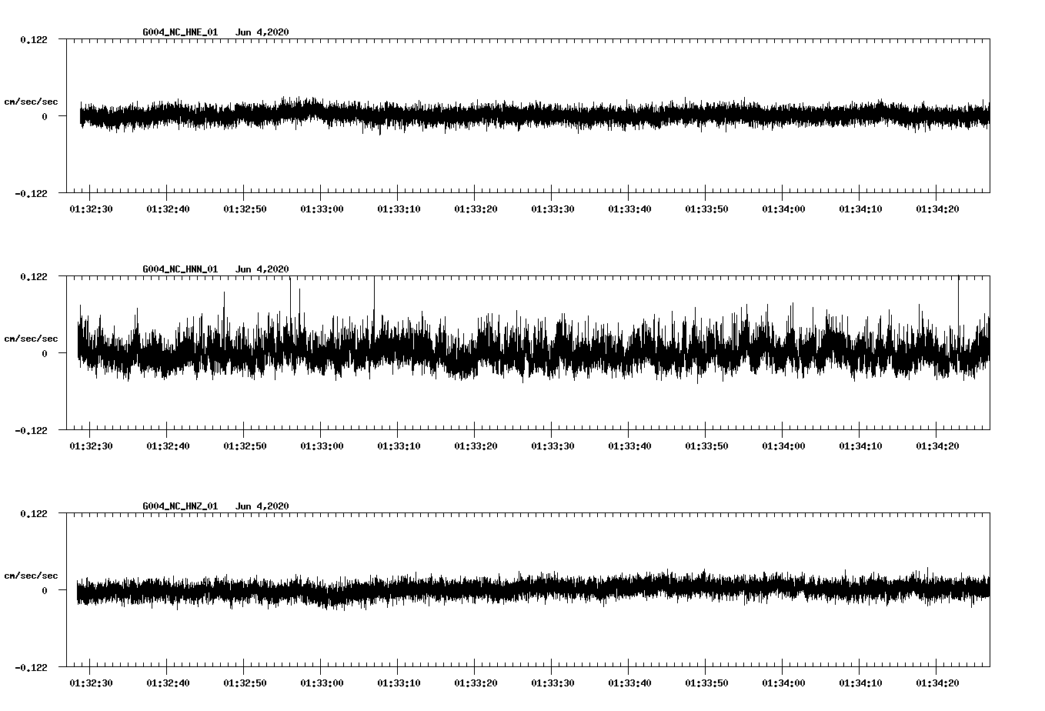
Task: Select 01:33:40 time label under HNE plot
Action: tap(629, 209)
